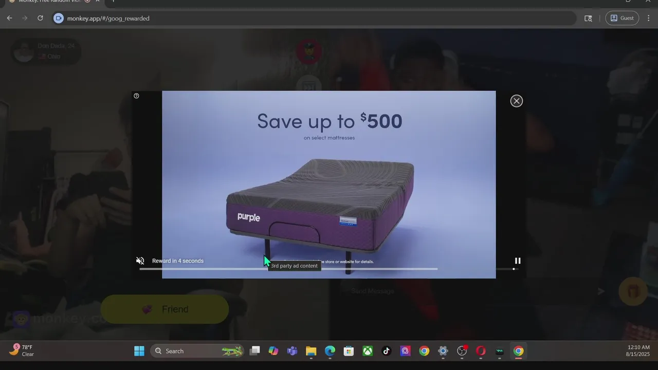Click the police report icon

pos(309,51)
